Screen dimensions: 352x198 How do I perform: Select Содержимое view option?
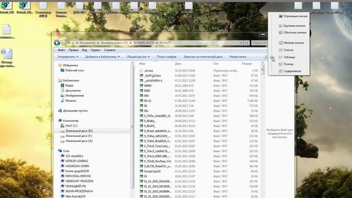coord(290,71)
